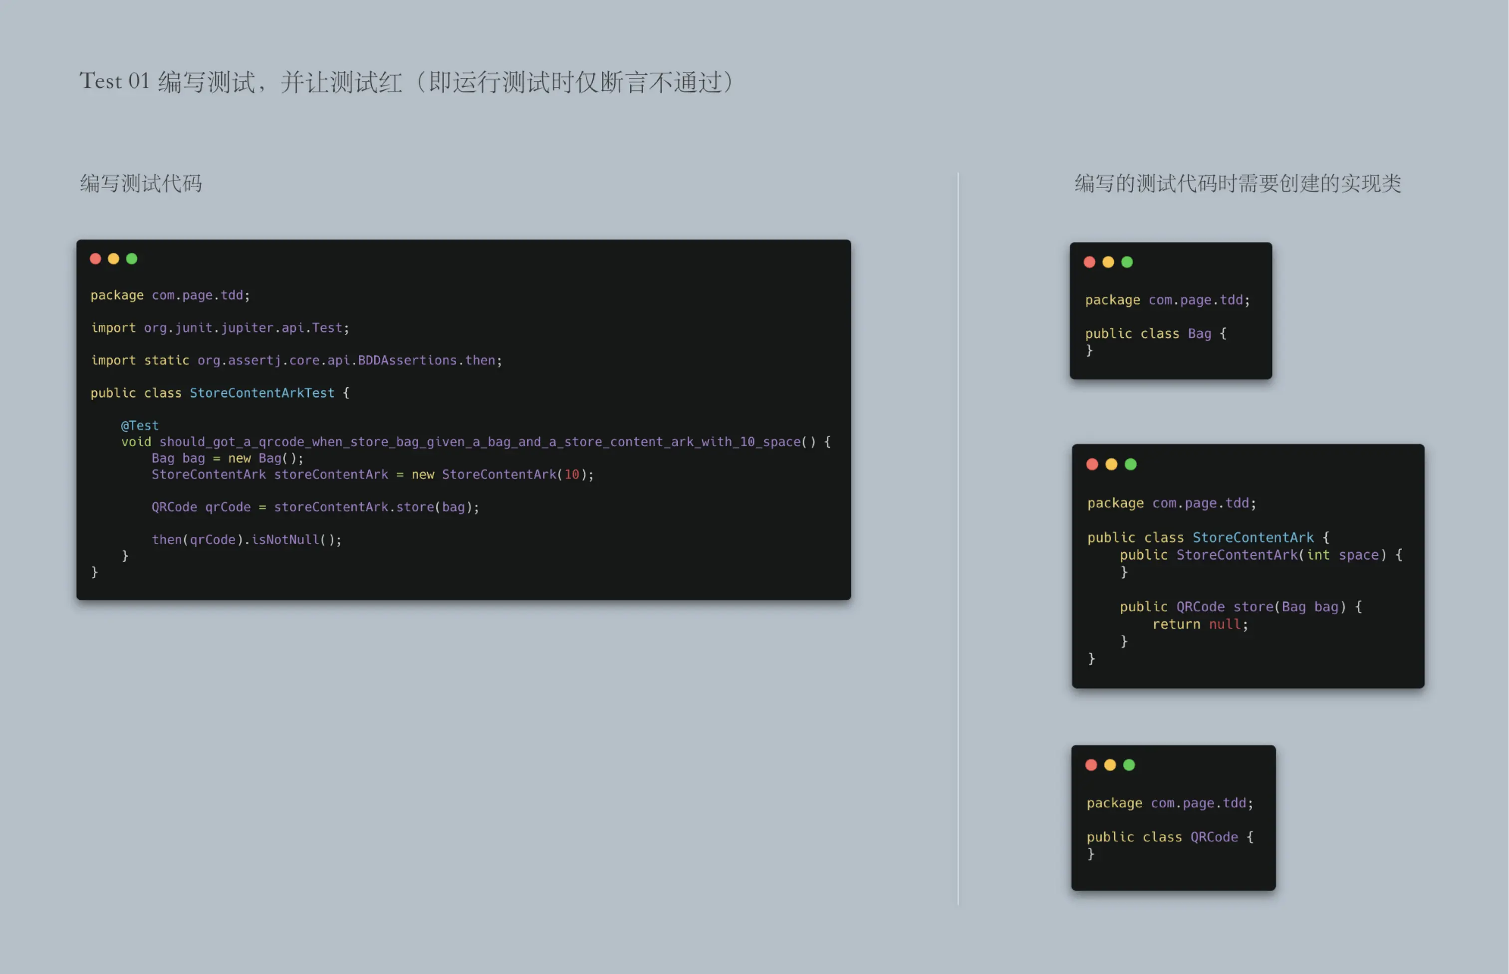
Task: Click yellow dot on Bag class window
Action: click(1108, 262)
